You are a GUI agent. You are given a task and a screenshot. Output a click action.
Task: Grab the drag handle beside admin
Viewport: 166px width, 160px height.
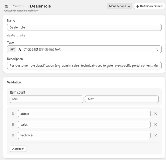click(13, 114)
